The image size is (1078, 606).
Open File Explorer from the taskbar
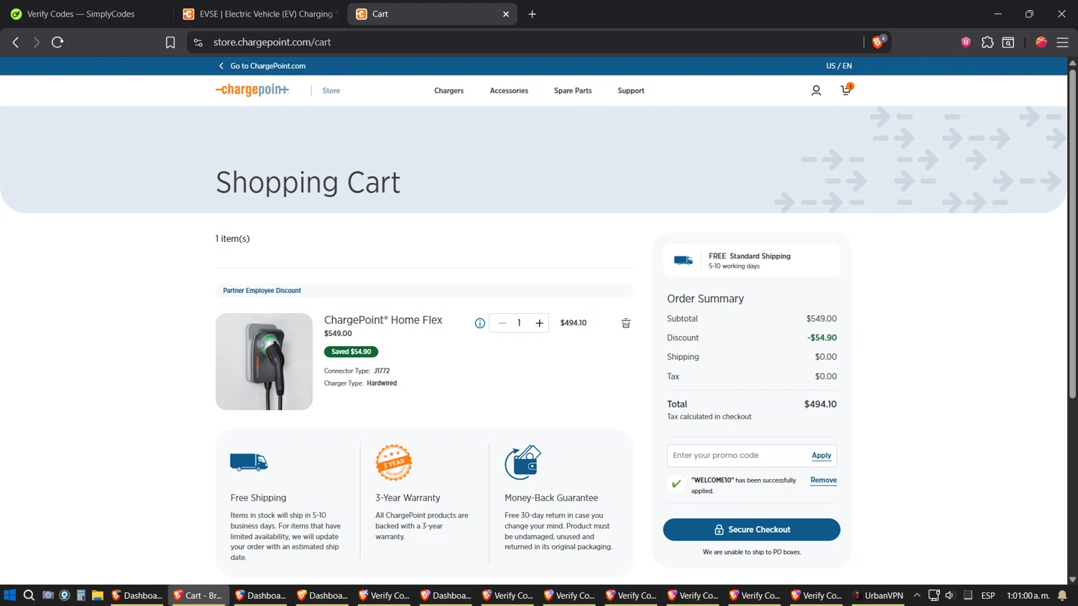[x=98, y=595]
